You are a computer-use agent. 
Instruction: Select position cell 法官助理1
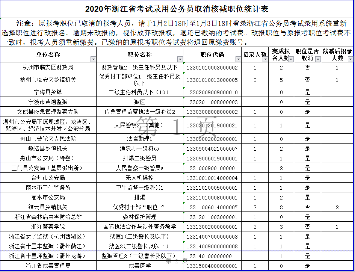(140, 139)
